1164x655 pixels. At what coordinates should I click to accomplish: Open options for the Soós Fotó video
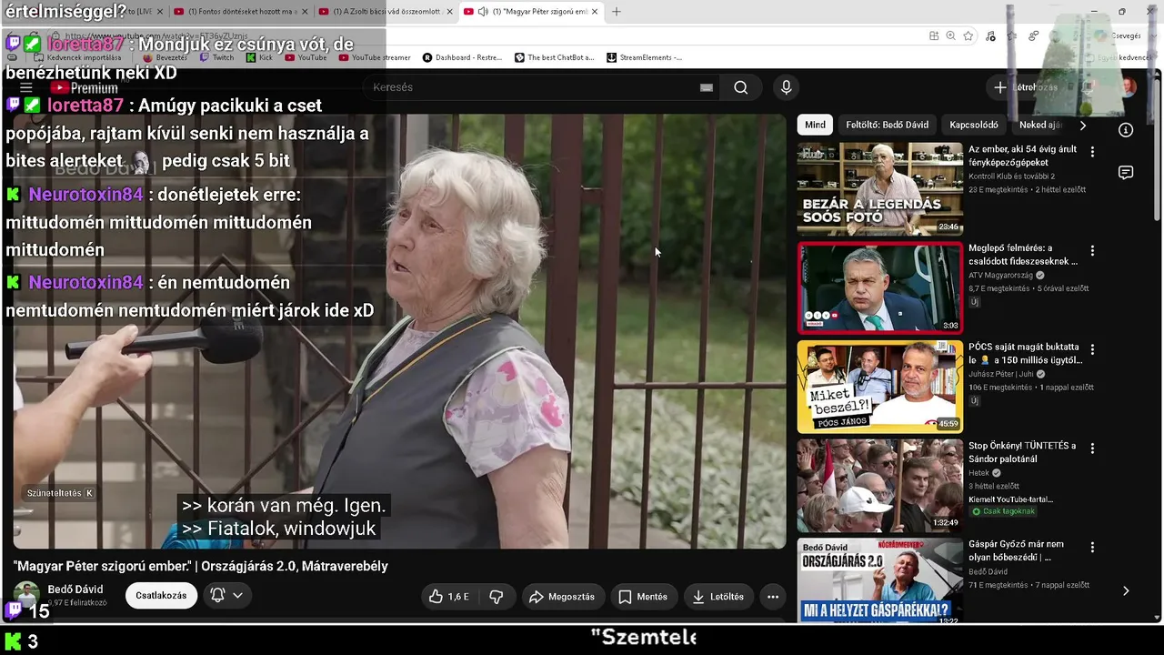pos(1092,152)
